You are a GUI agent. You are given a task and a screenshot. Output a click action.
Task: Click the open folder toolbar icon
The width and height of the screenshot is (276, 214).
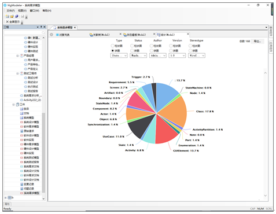coord(12,16)
